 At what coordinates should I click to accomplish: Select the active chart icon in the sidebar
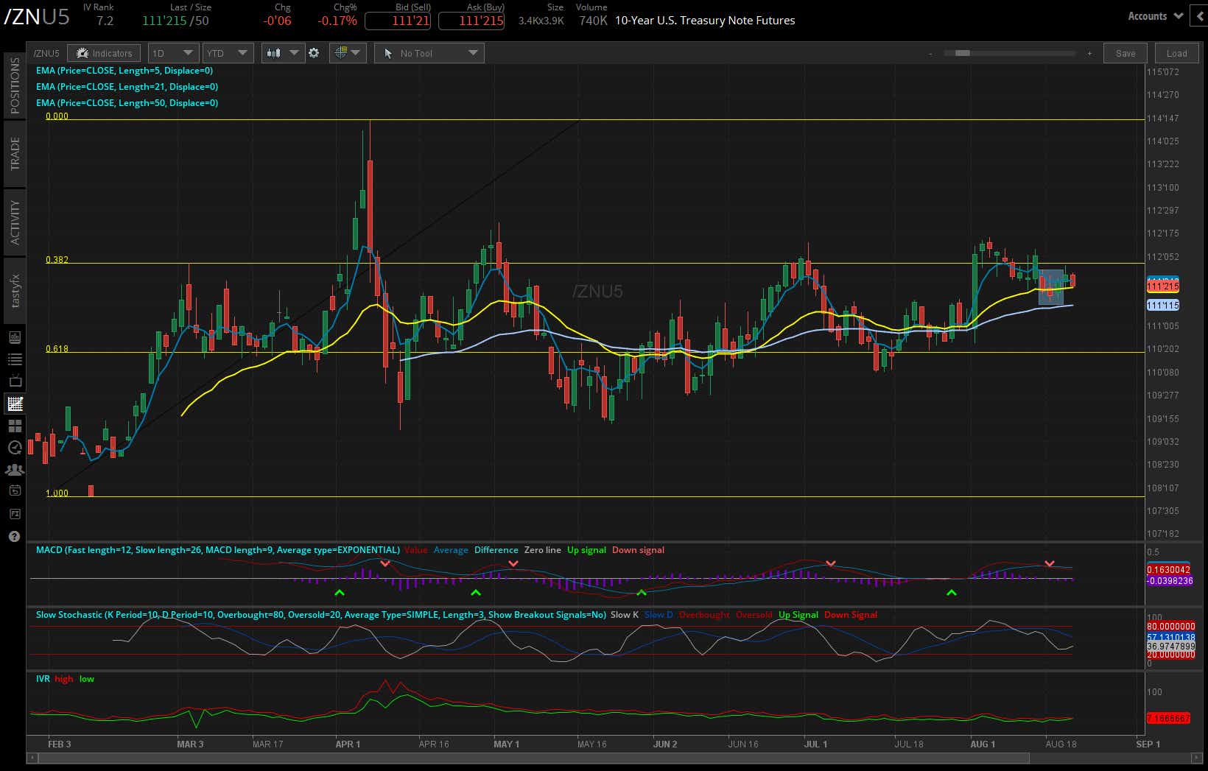(x=14, y=404)
